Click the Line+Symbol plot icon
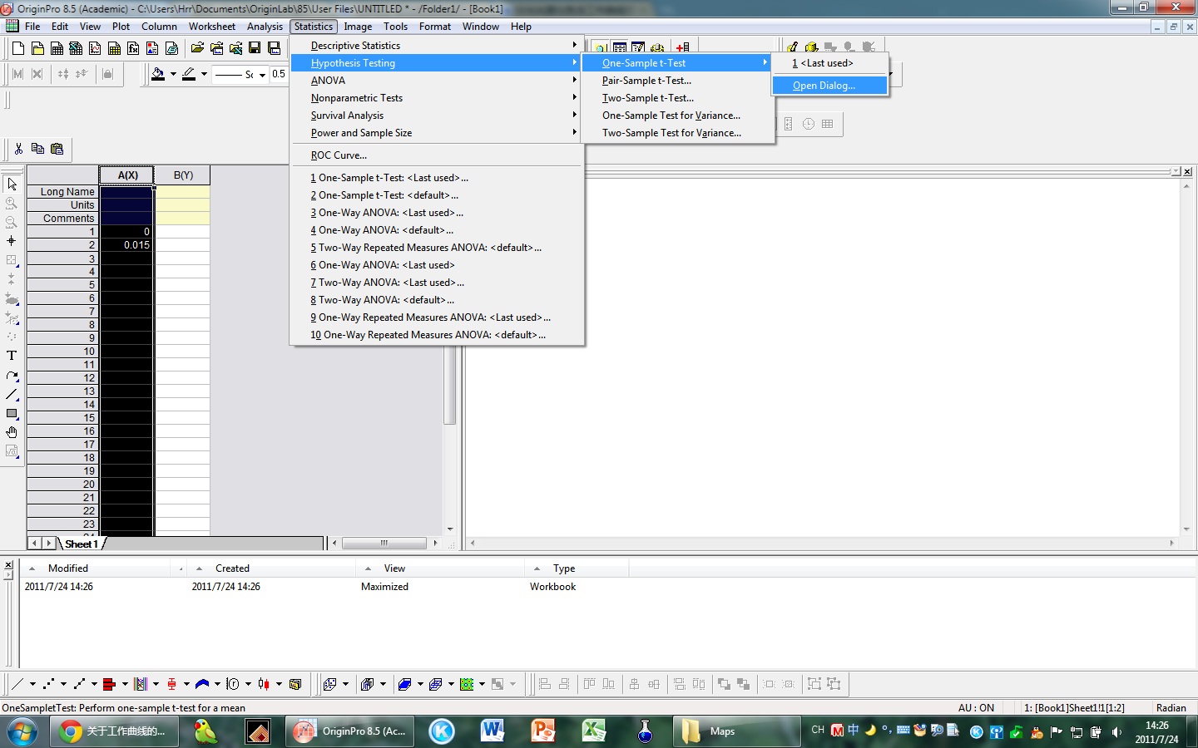 pos(79,684)
